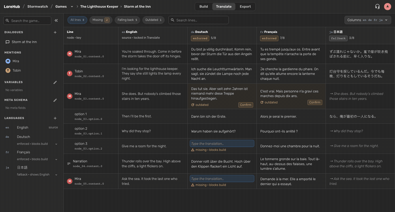This screenshot has height=212, width=395.
Task: Confirm outdated Deutsch translation
Action: (x=246, y=105)
